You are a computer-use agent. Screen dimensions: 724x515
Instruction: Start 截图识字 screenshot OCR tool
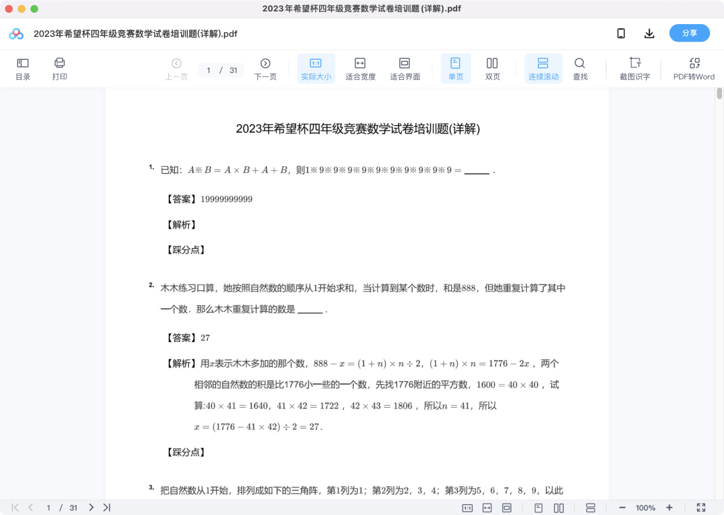point(635,69)
